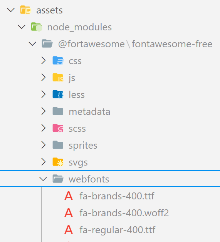Screen dimensions: 220x242
Task: Select the fontawesome-free folder name
Action: [172, 44]
